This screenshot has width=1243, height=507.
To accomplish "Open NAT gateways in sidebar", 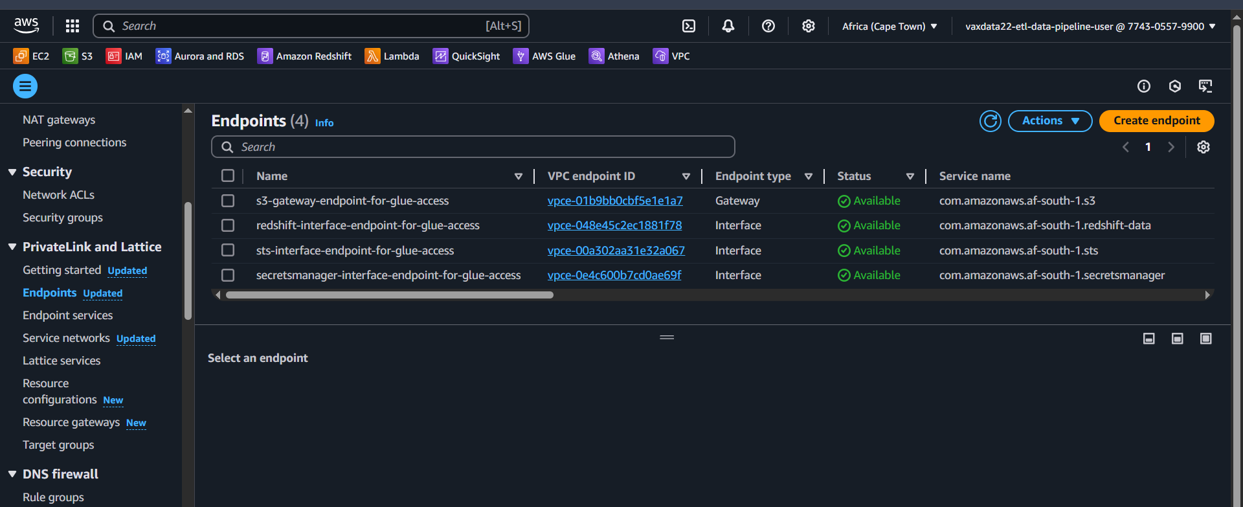I will click(x=59, y=120).
